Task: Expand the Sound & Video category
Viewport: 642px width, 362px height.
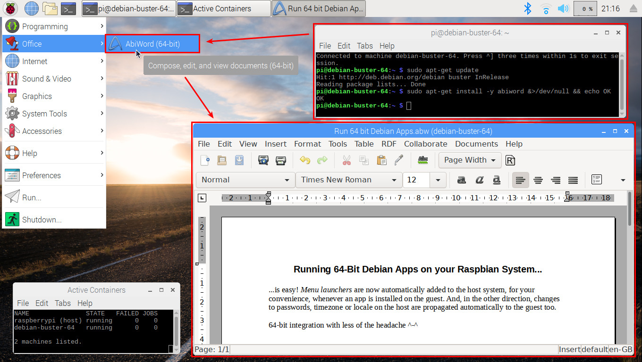Action: pyautogui.click(x=54, y=79)
